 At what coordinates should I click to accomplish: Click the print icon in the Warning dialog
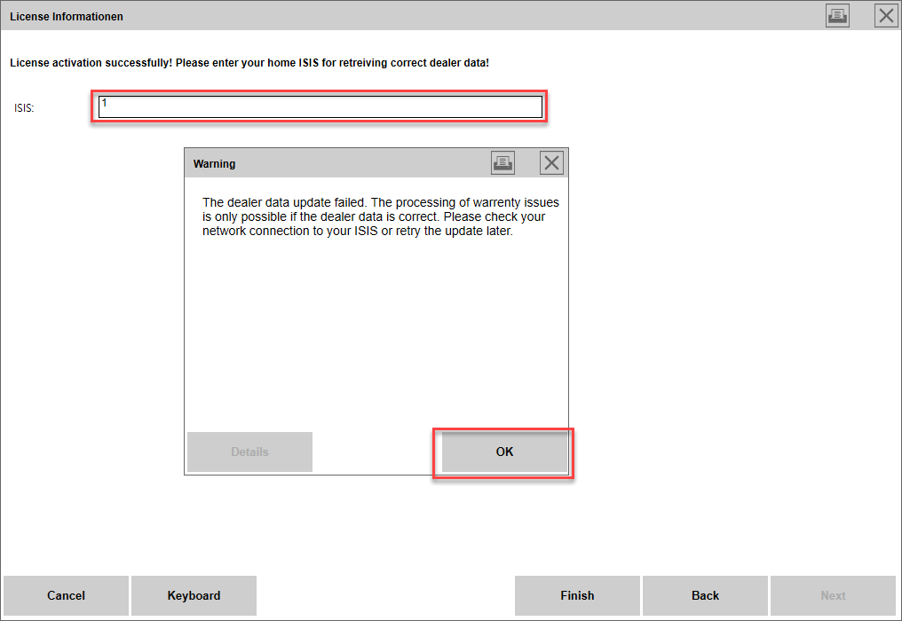502,162
